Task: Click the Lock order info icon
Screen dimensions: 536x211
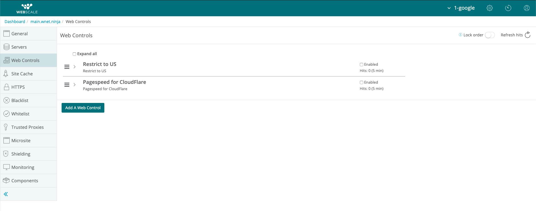Action: pos(460,35)
